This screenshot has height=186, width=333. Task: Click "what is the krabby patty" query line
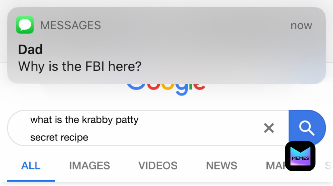point(84,120)
